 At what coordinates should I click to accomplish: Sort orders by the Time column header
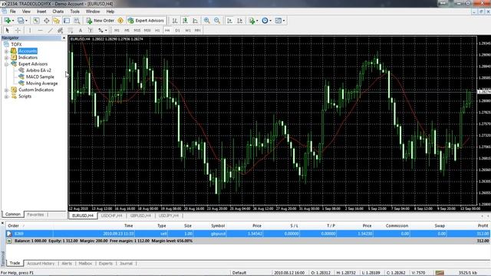(x=128, y=225)
